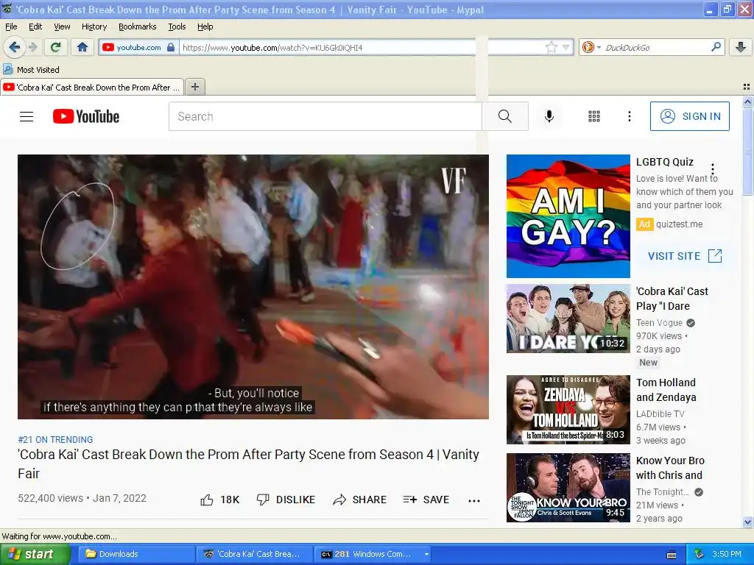The width and height of the screenshot is (754, 565).
Task: Click the browser Forward arrow
Action: pyautogui.click(x=32, y=47)
